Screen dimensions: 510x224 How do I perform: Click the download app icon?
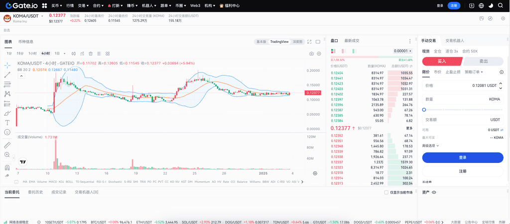(x=472, y=5)
